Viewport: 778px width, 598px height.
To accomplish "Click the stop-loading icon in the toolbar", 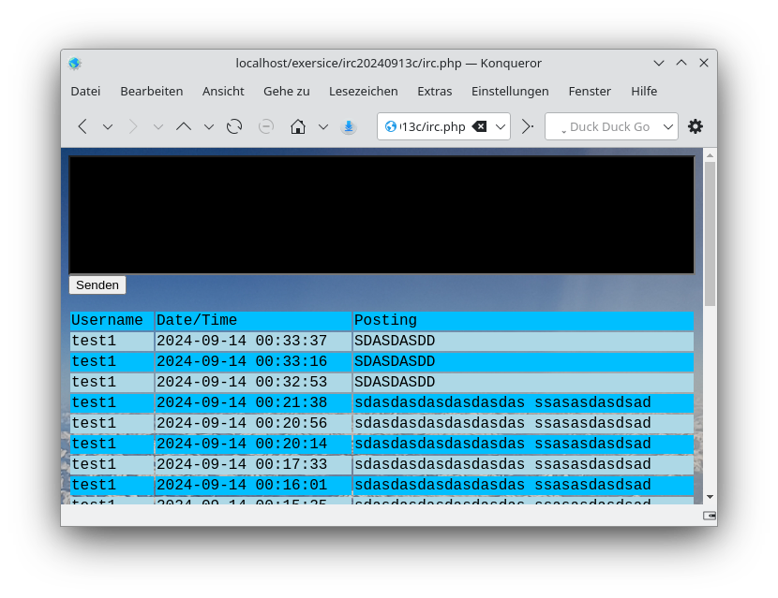I will click(x=266, y=126).
